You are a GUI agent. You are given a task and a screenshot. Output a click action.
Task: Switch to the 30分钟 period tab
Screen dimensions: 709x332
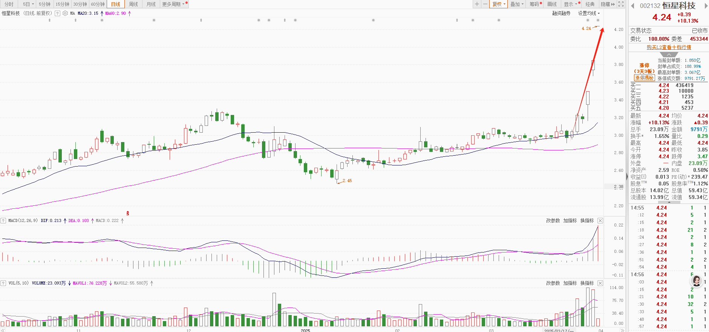point(80,4)
